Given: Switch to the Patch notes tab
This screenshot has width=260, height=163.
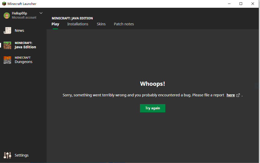Looking at the screenshot, I should (124, 24).
